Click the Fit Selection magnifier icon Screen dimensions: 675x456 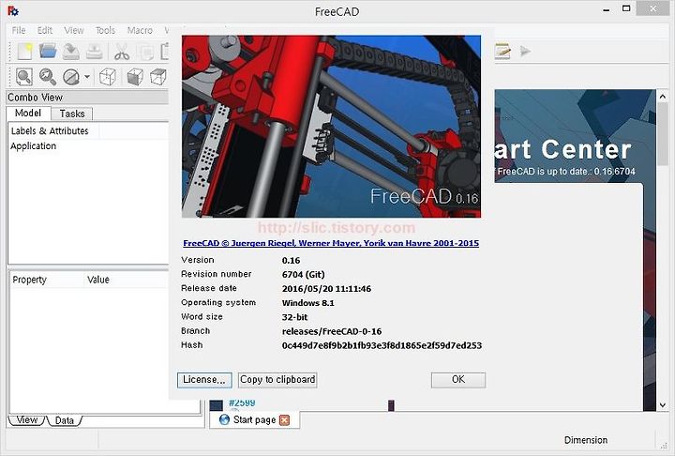(48, 77)
